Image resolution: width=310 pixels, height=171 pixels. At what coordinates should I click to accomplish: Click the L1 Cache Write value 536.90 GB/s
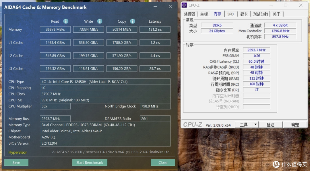tap(88, 42)
